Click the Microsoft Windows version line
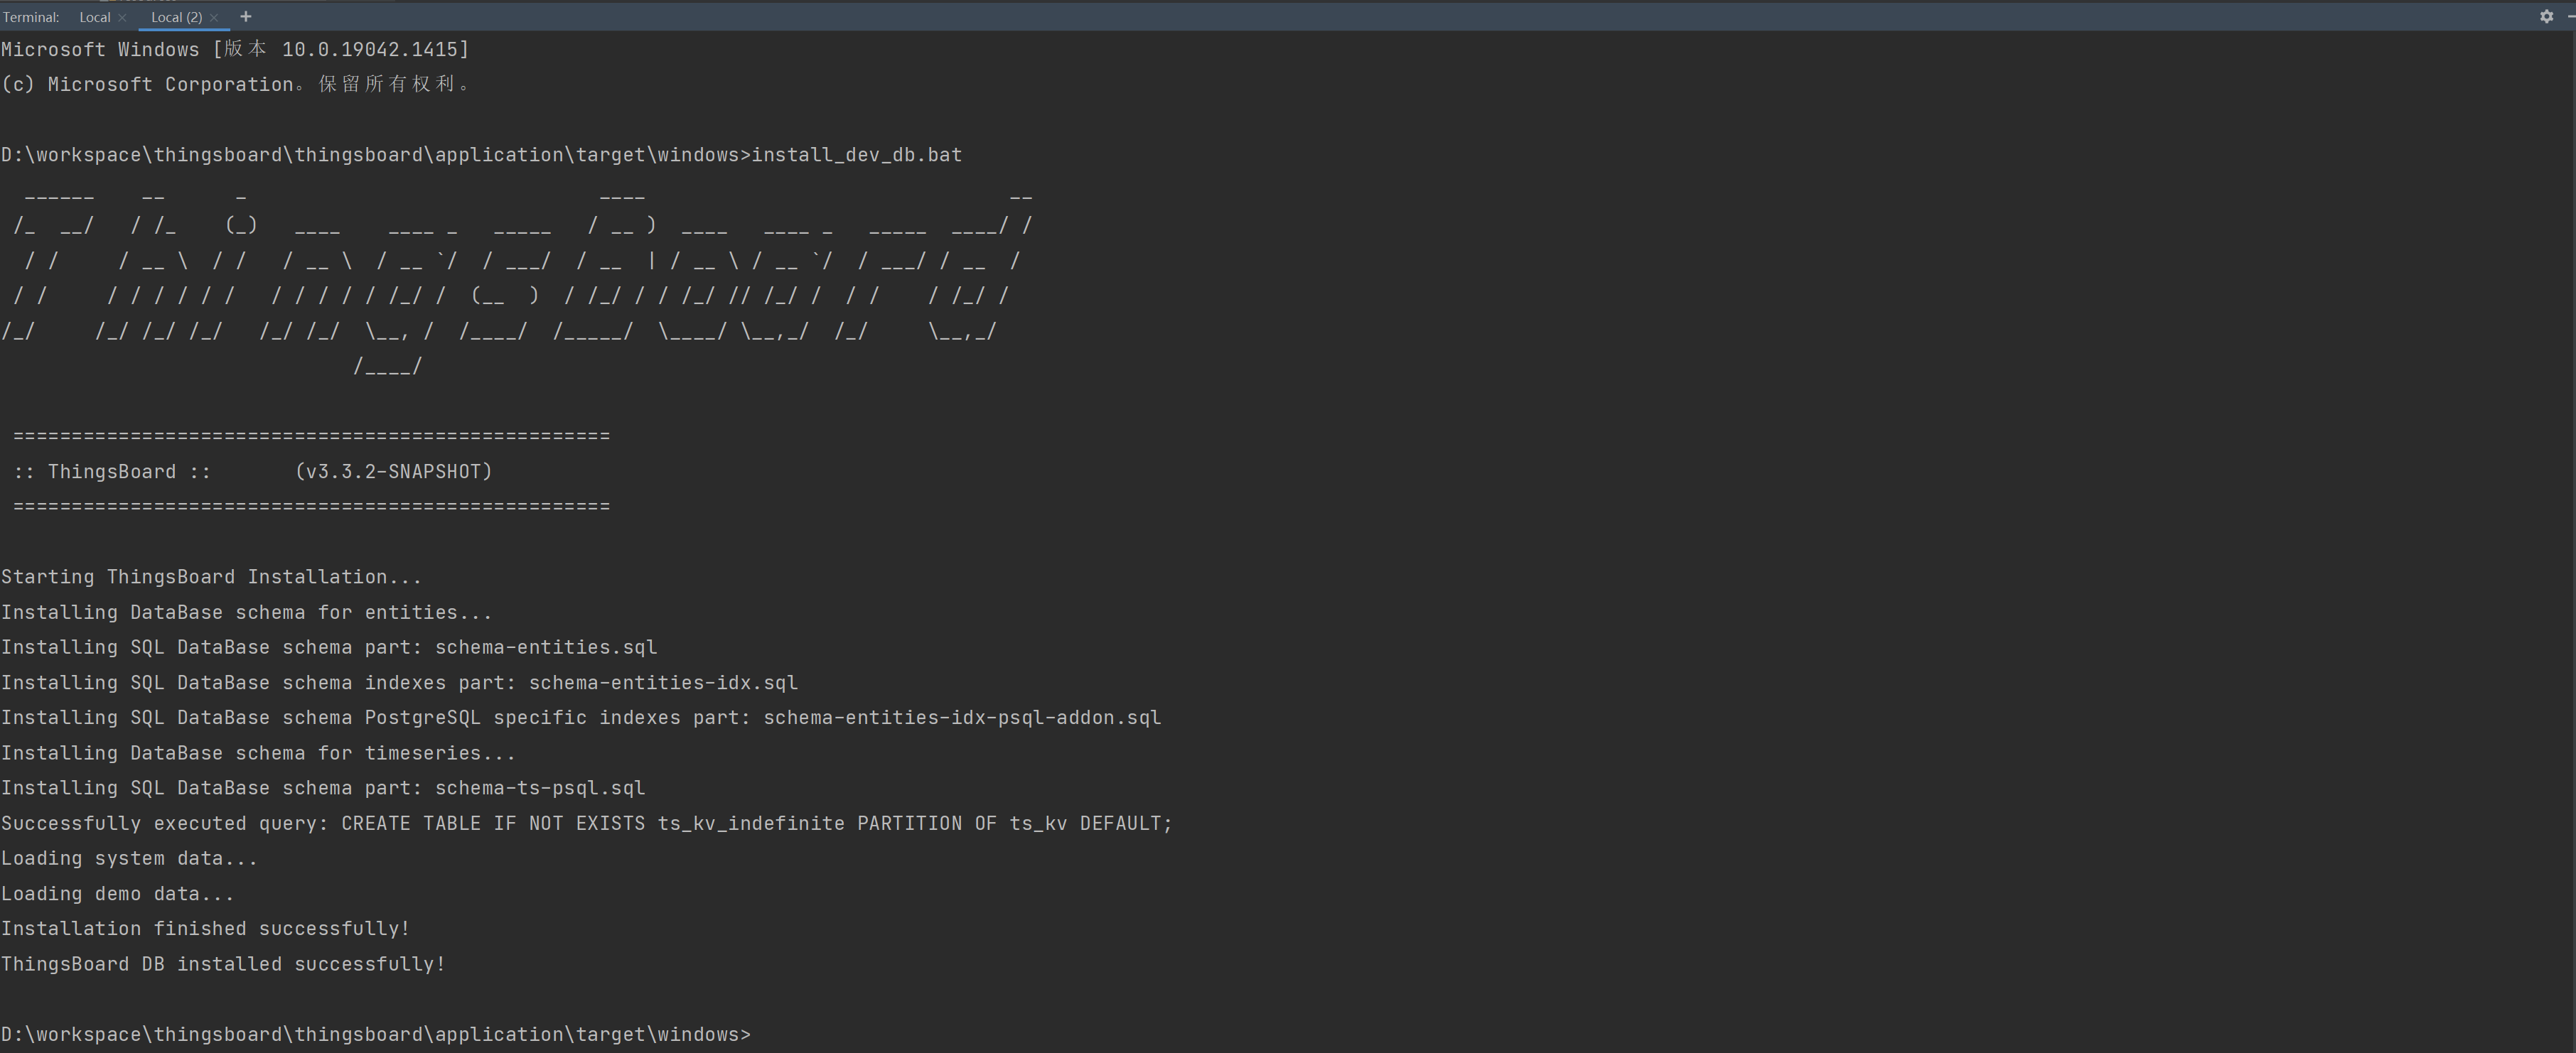The image size is (2576, 1053). pos(235,49)
